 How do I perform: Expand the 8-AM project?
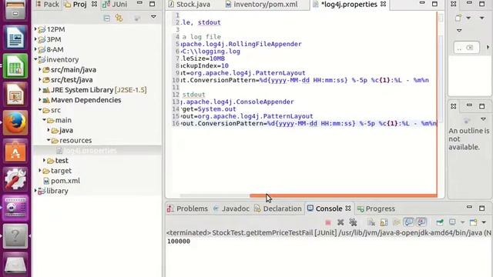[35, 49]
